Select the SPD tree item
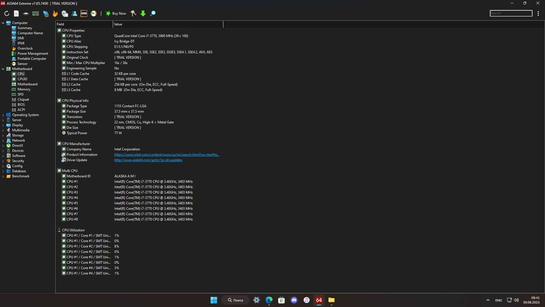 click(x=21, y=94)
